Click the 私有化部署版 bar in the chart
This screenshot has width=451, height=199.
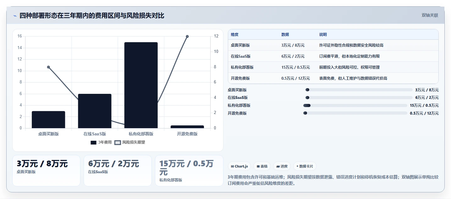[x=141, y=85]
